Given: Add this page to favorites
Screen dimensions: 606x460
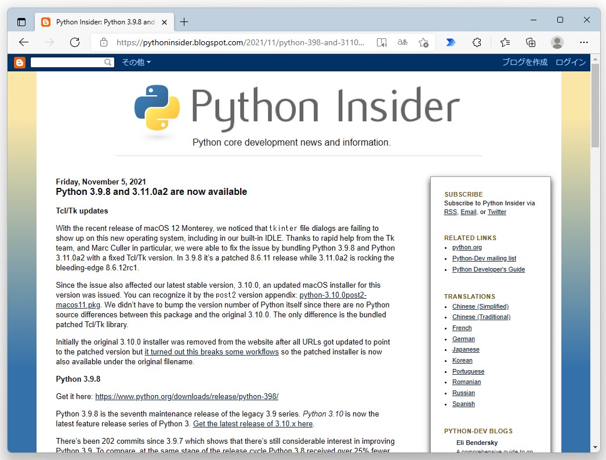Looking at the screenshot, I should (423, 42).
